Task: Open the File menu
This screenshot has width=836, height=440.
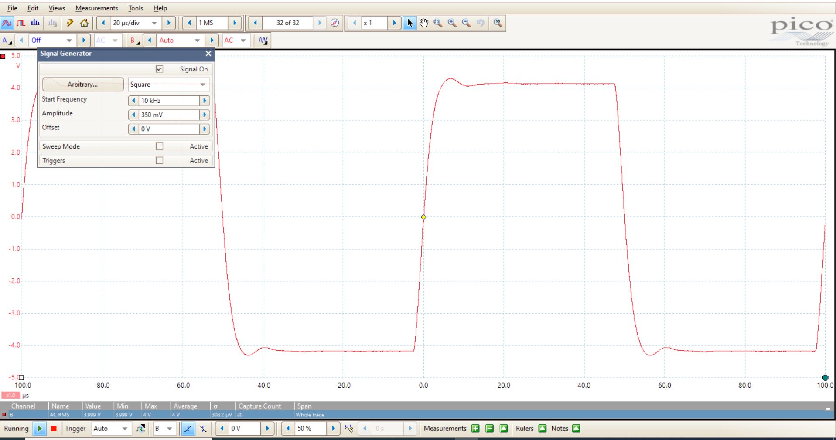Action: pyautogui.click(x=12, y=8)
